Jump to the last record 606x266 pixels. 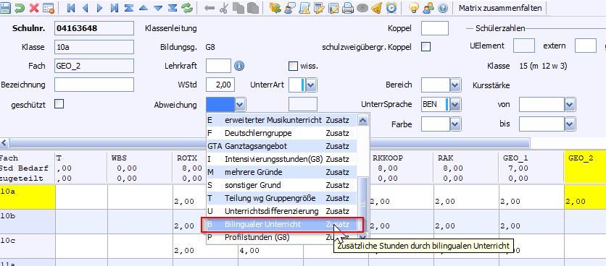click(115, 8)
